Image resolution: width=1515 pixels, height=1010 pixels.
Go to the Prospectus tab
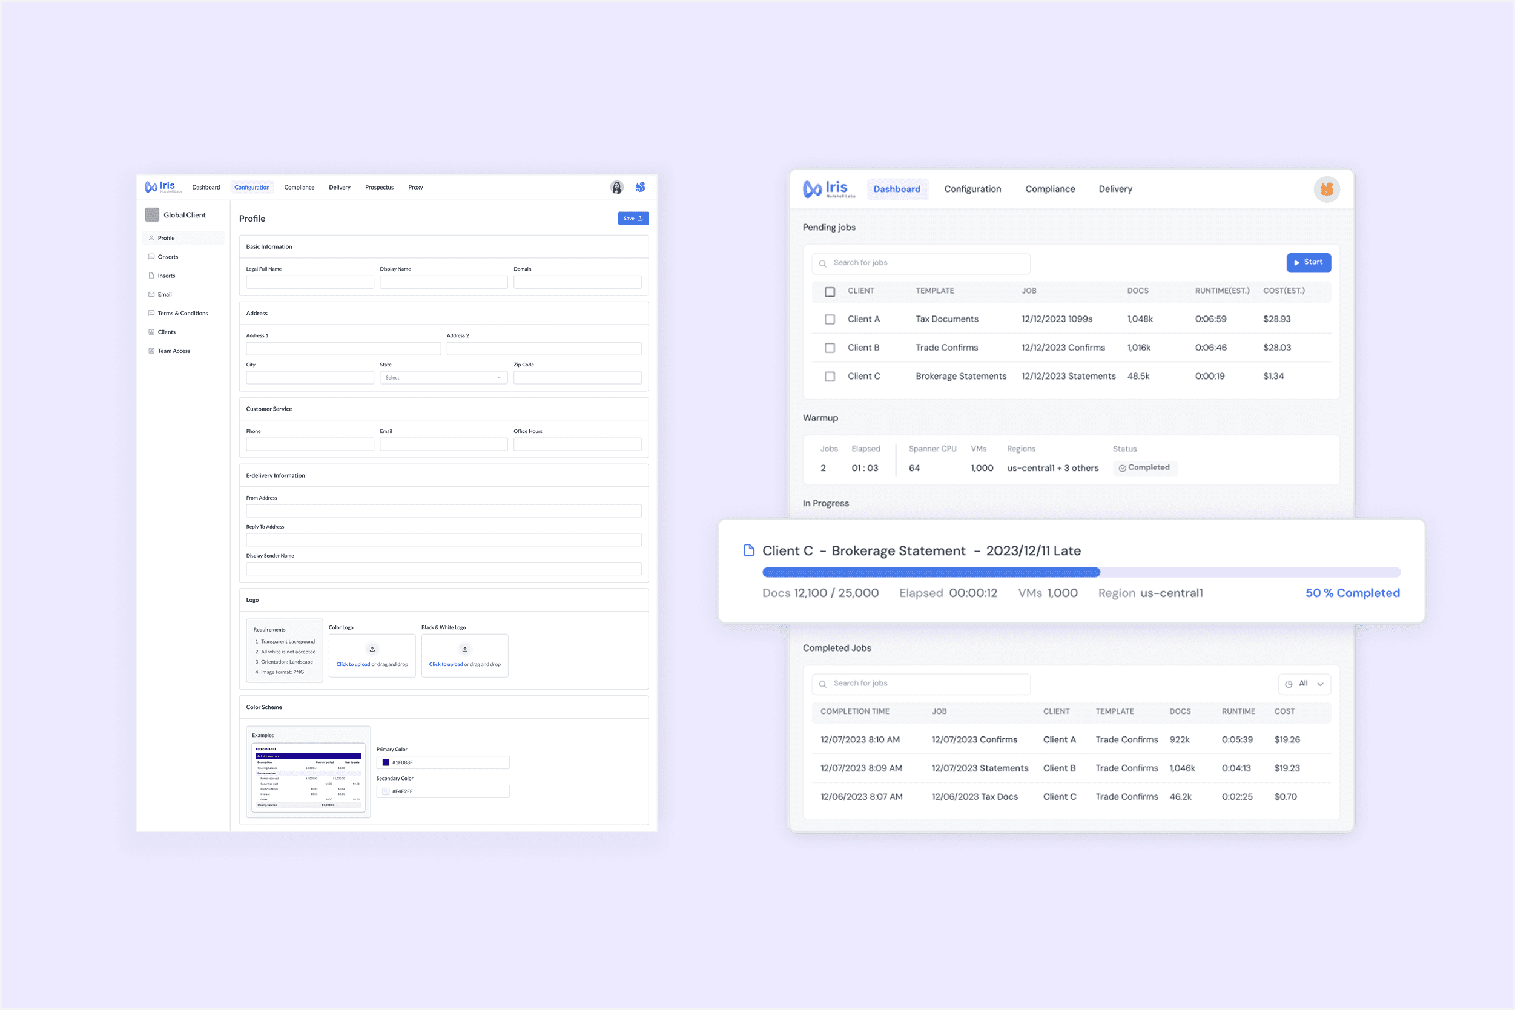click(x=380, y=188)
